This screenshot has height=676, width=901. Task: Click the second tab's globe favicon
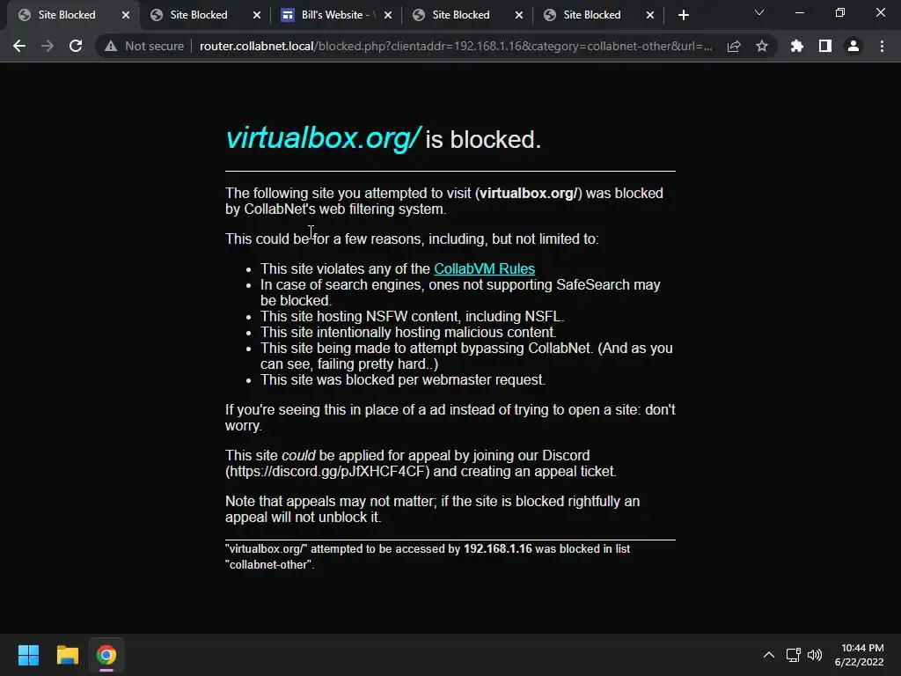[157, 15]
